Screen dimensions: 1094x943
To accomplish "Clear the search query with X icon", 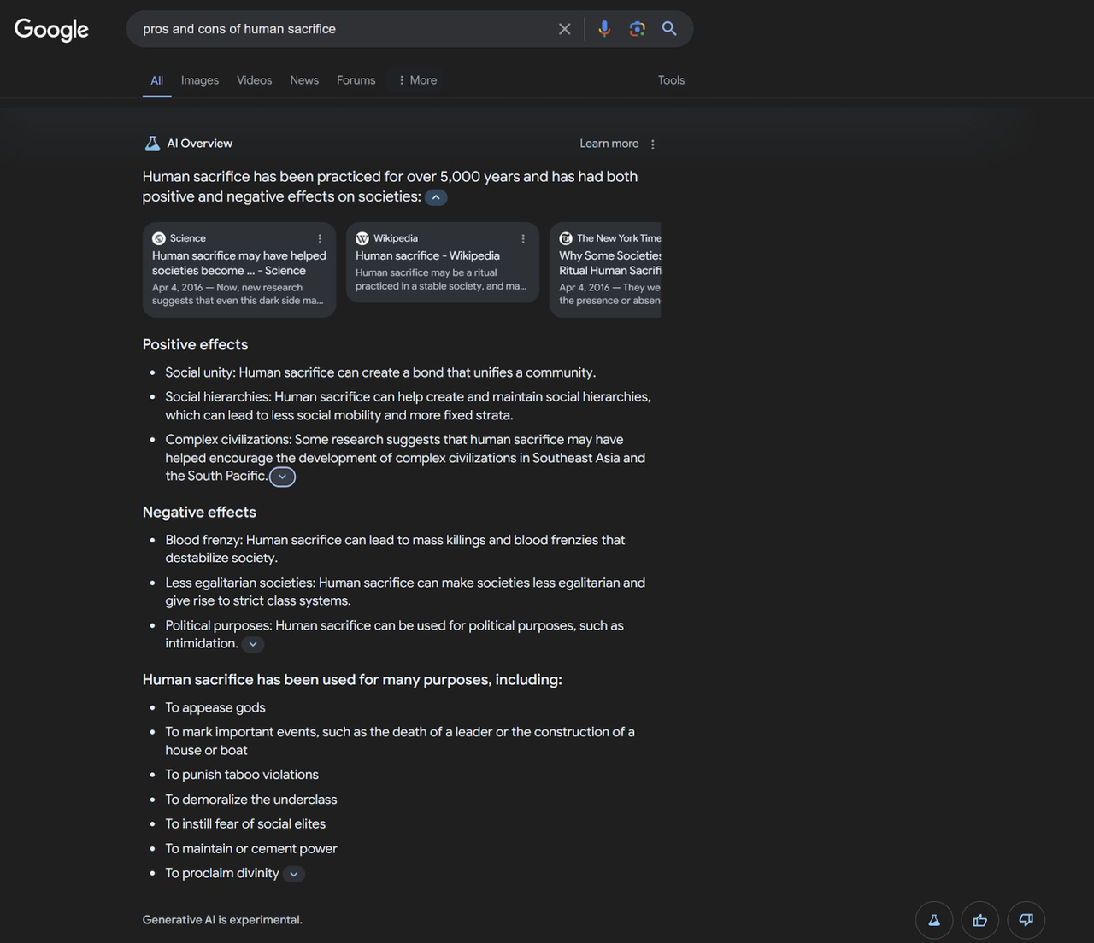I will 564,29.
